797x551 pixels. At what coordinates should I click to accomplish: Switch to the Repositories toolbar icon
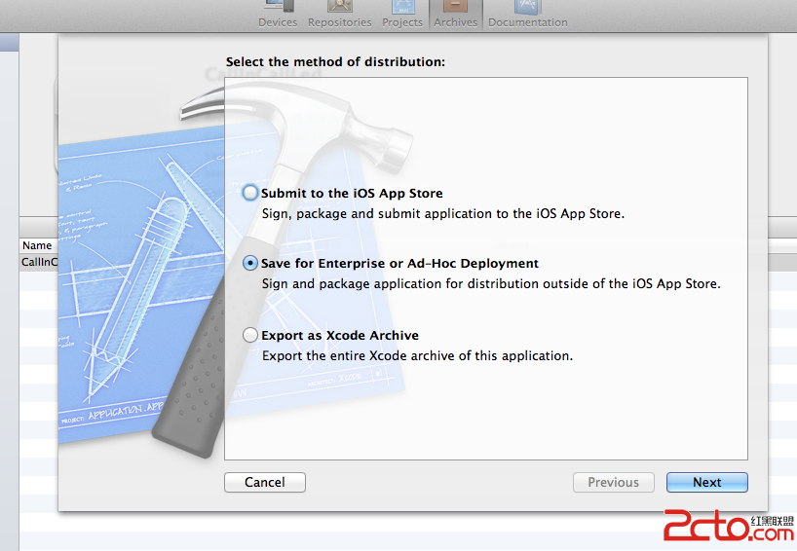[339, 14]
